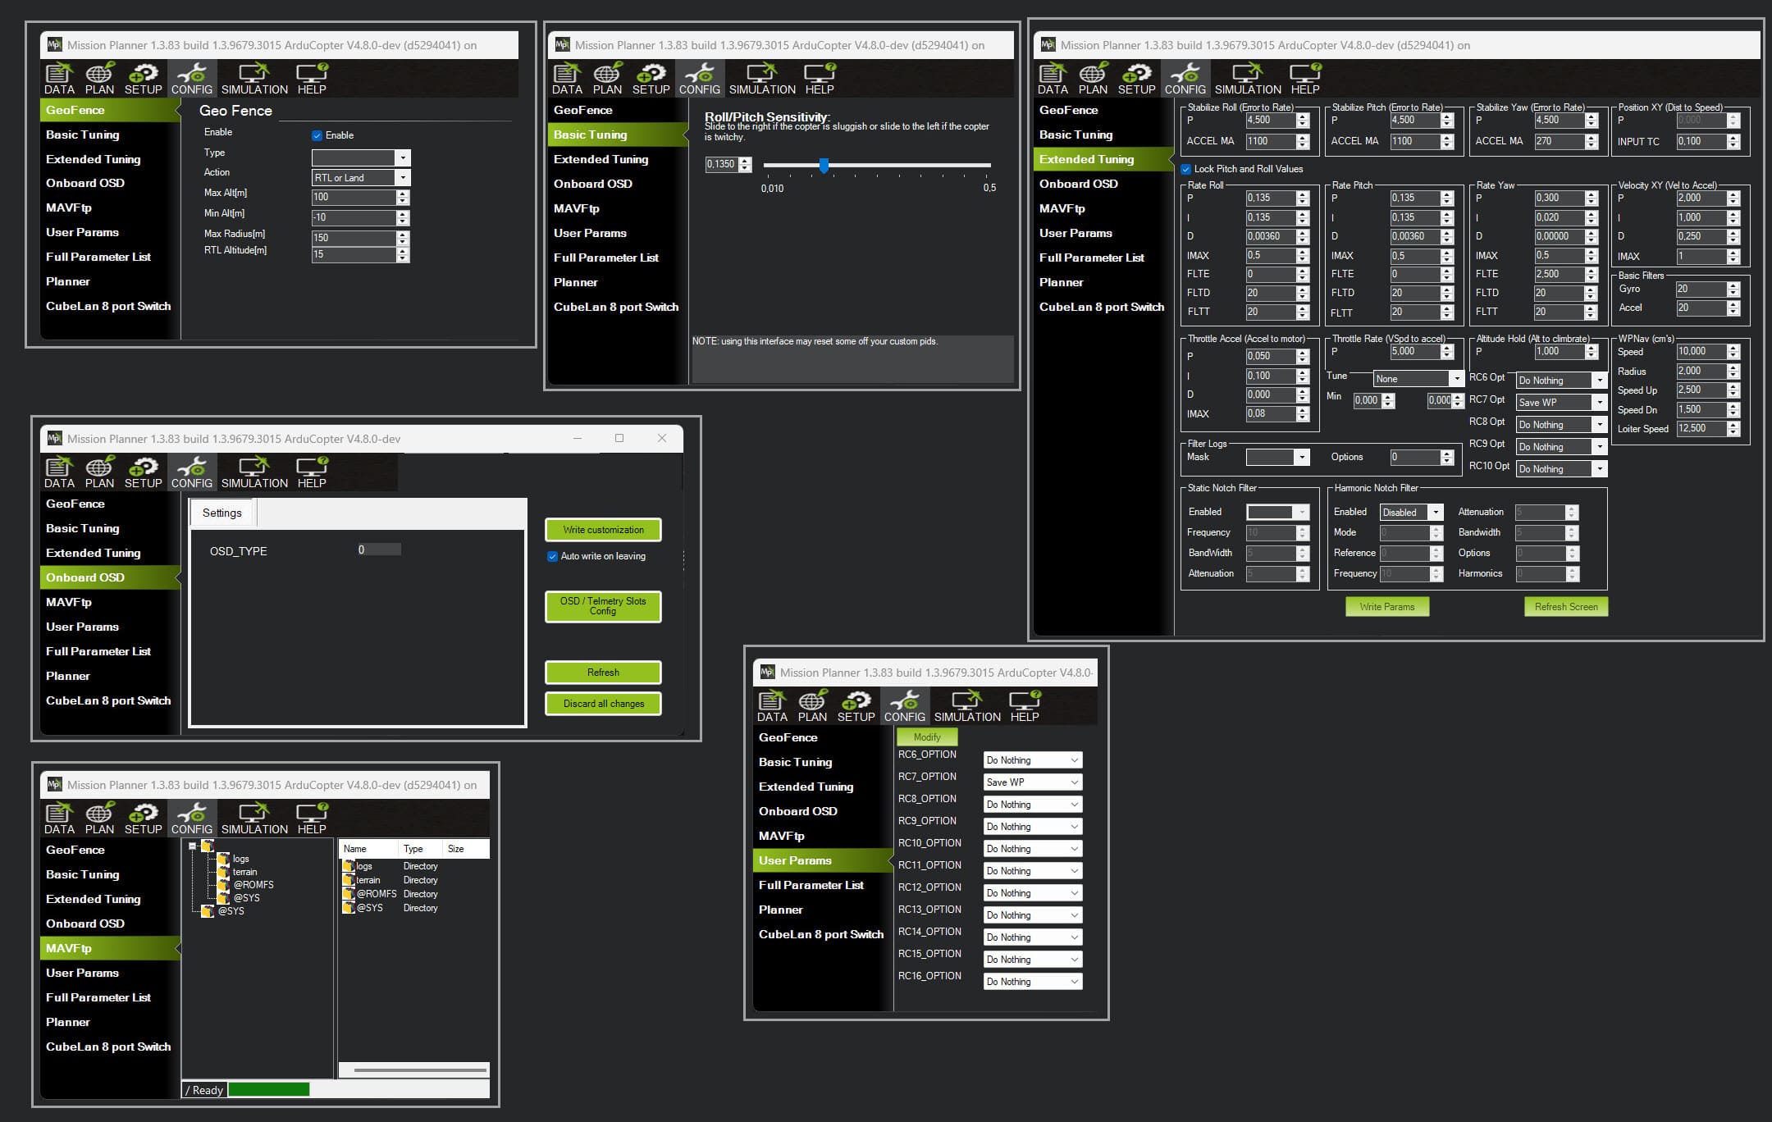Screen dimensions: 1772x1122
Task: Open DATA view in the MAVFtp window
Action: tap(59, 819)
